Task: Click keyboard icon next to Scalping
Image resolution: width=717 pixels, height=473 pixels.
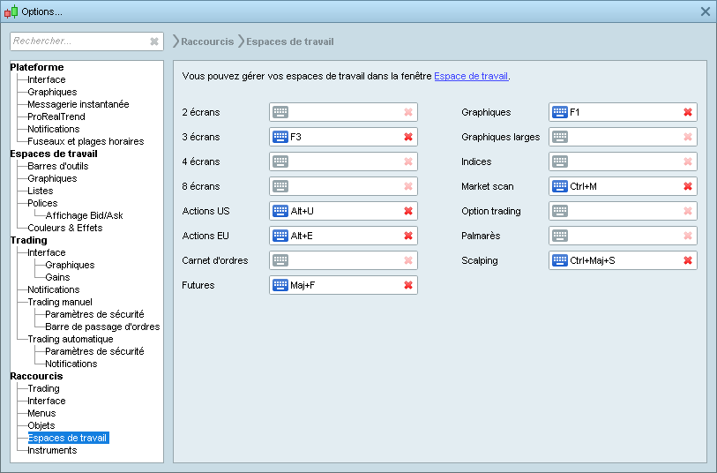Action: click(x=560, y=260)
